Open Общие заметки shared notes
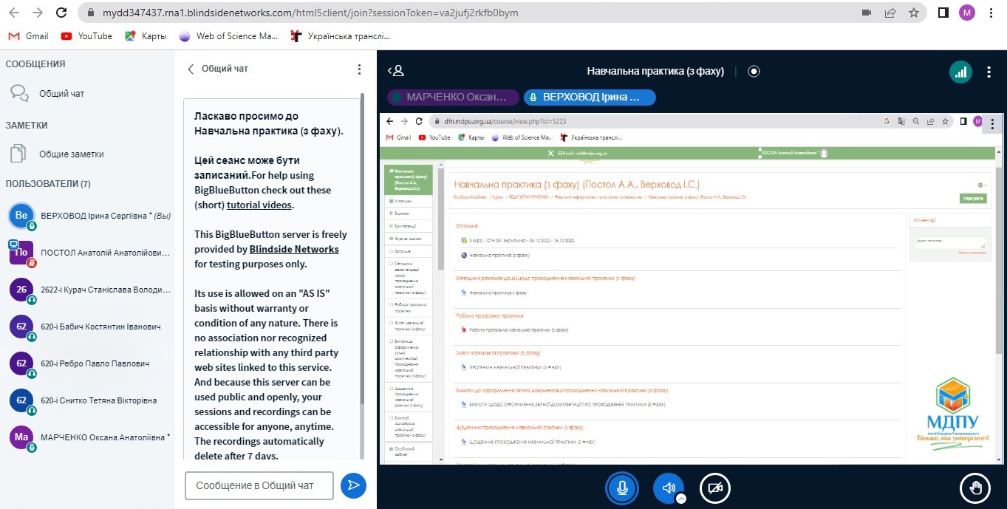The image size is (1007, 509). click(x=71, y=154)
